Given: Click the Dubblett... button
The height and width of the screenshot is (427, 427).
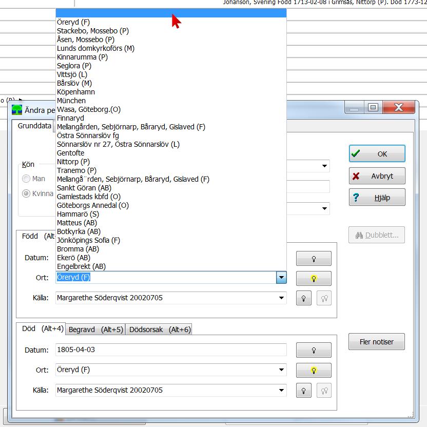Looking at the screenshot, I should tap(376, 235).
